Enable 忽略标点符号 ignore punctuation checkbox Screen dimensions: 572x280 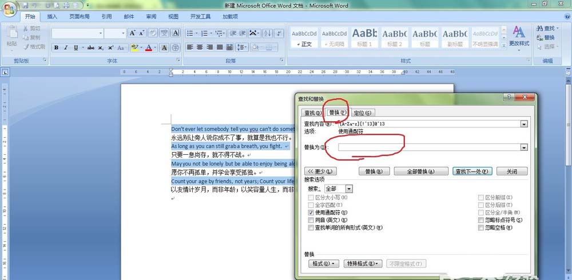(x=481, y=220)
